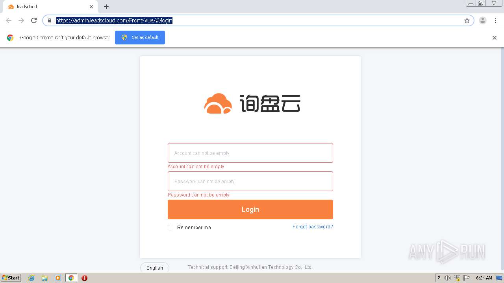Viewport: 504px width, 283px height.
Task: Open File Explorer folder taskbar icon
Action: point(44,278)
